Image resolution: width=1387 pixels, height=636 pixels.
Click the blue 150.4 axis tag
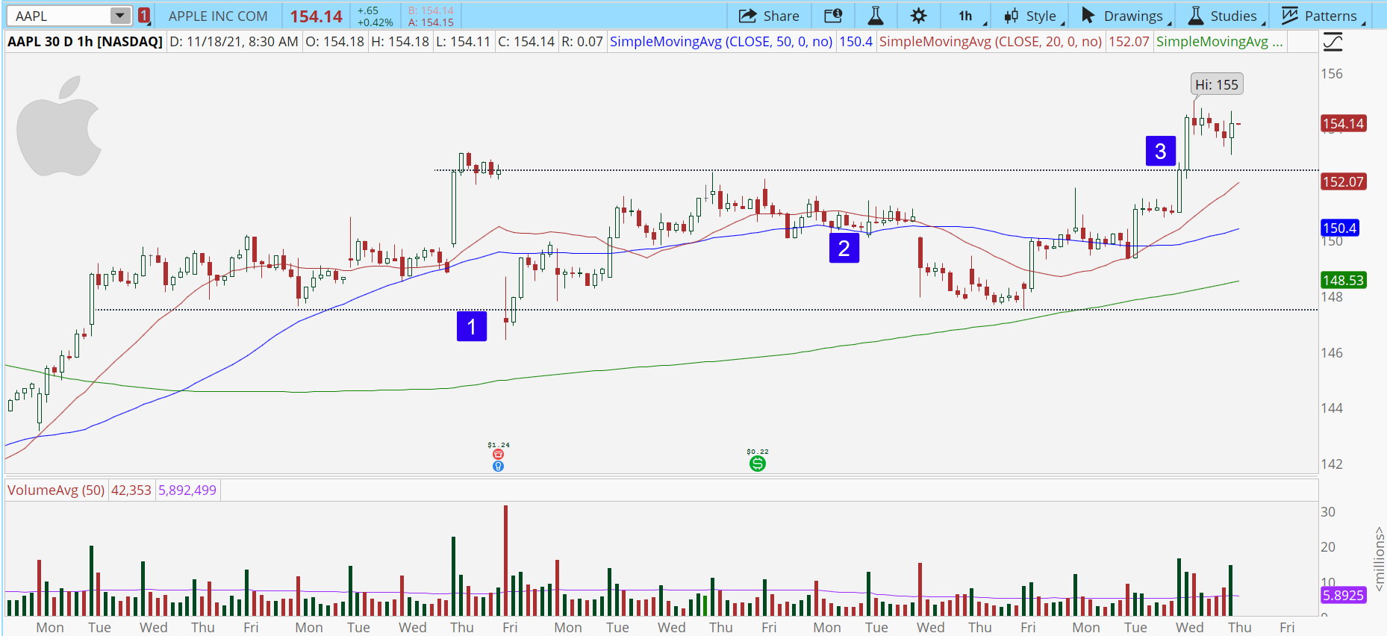[x=1340, y=228]
